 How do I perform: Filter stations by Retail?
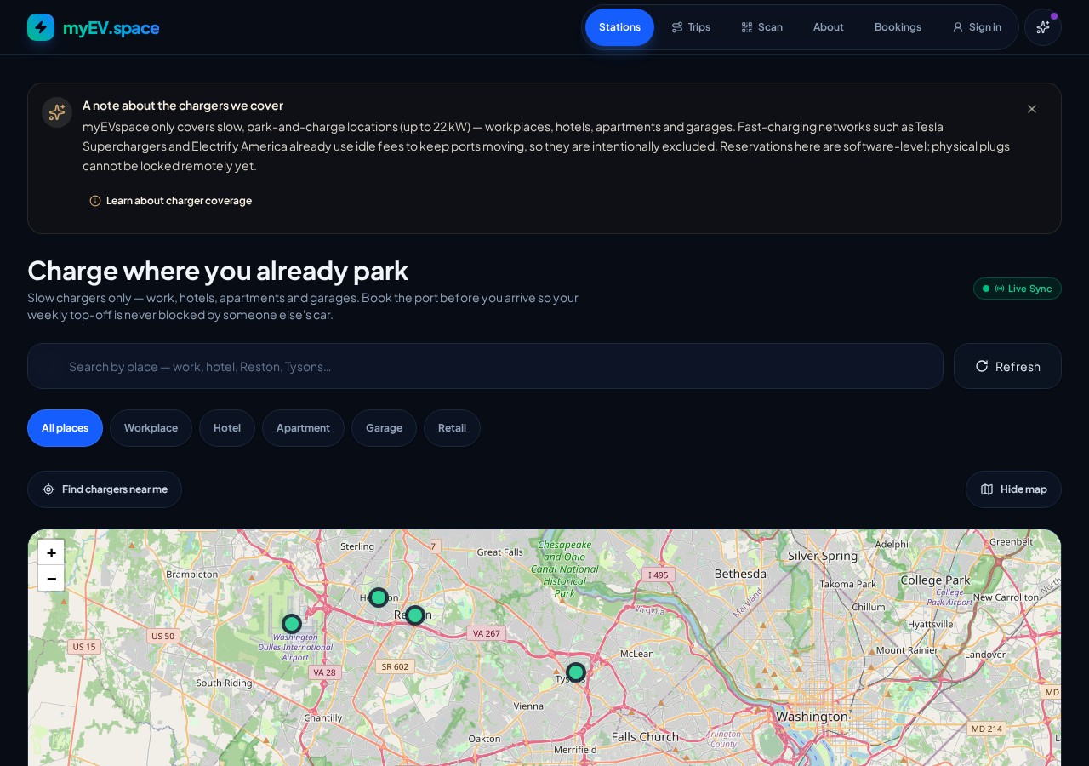tap(452, 428)
